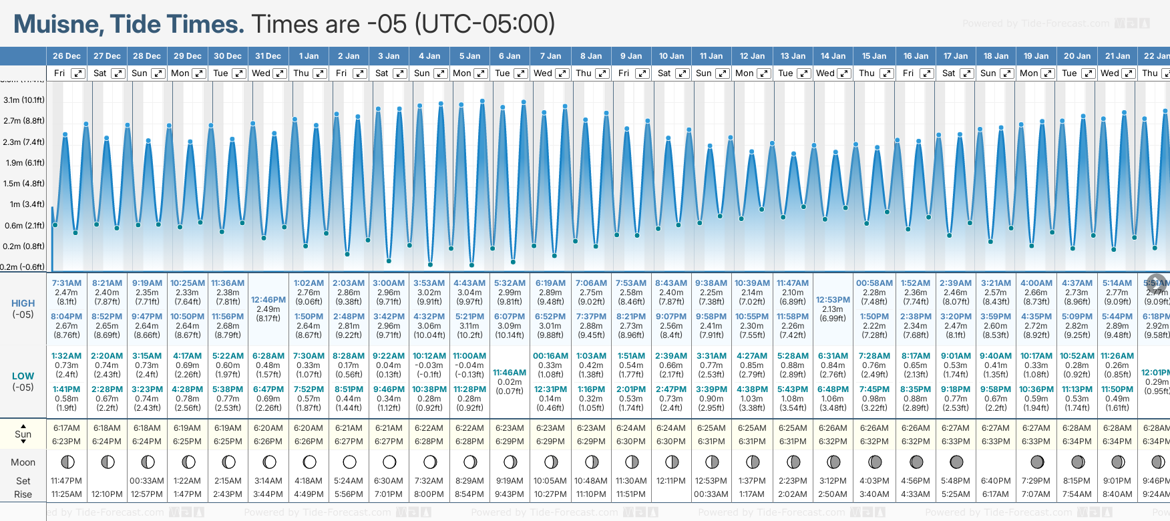Image resolution: width=1170 pixels, height=521 pixels.
Task: Expand the Friday 26 Dec day view
Action: (78, 73)
